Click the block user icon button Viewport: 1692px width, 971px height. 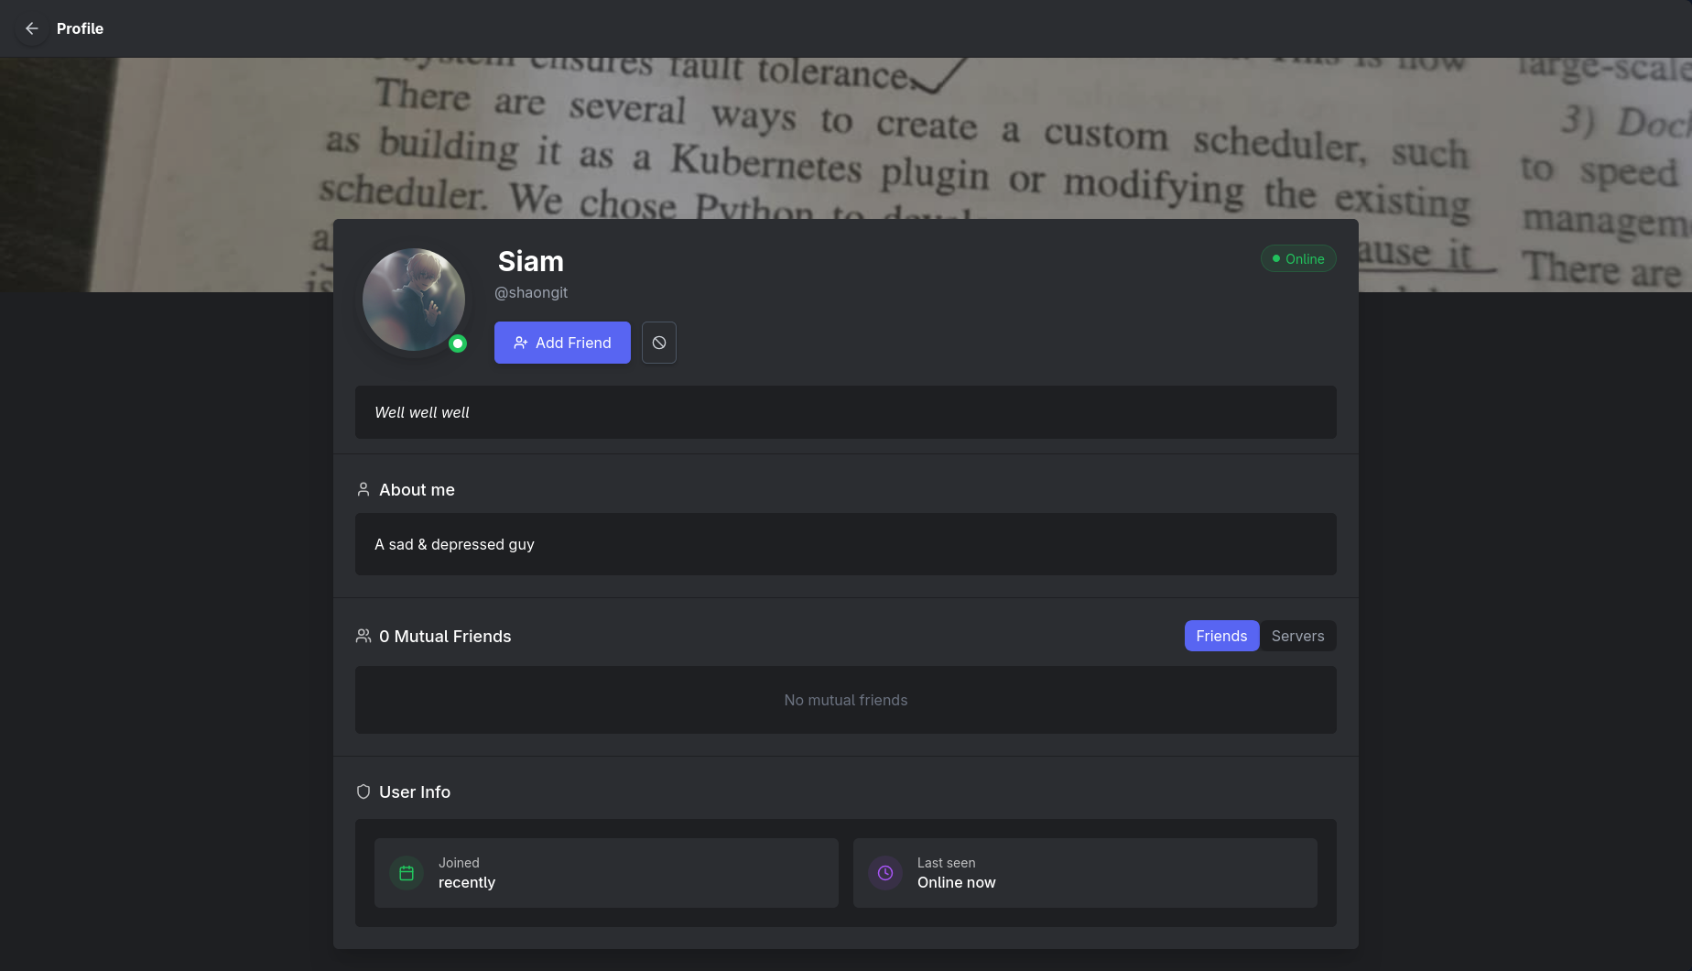point(659,343)
